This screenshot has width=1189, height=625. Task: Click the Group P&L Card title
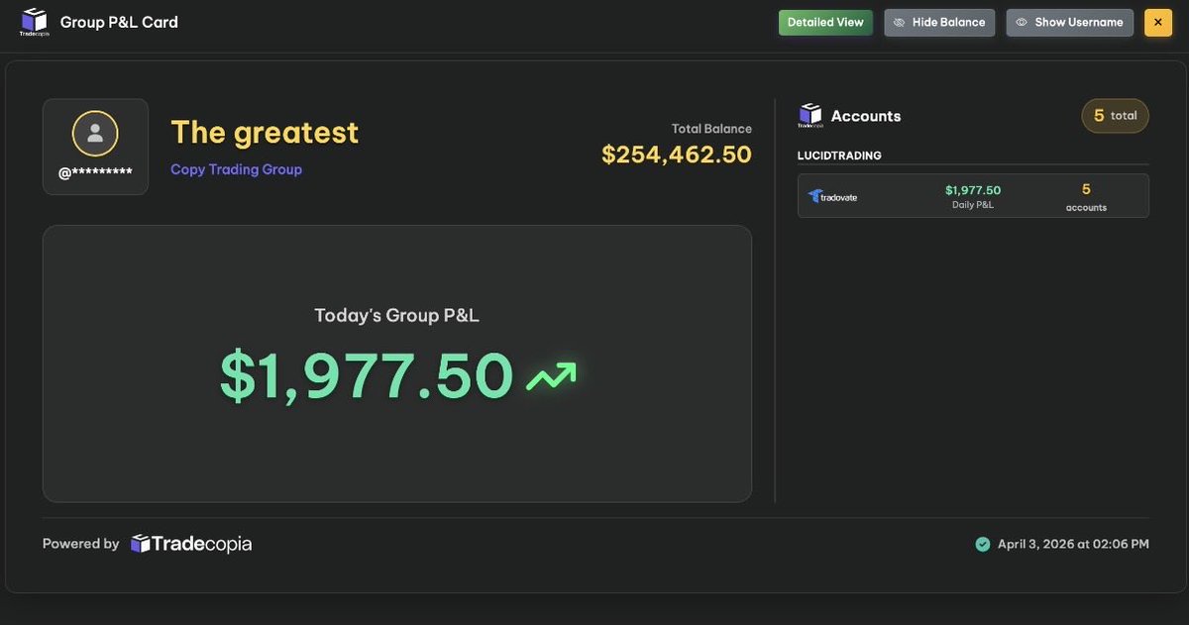(x=119, y=22)
